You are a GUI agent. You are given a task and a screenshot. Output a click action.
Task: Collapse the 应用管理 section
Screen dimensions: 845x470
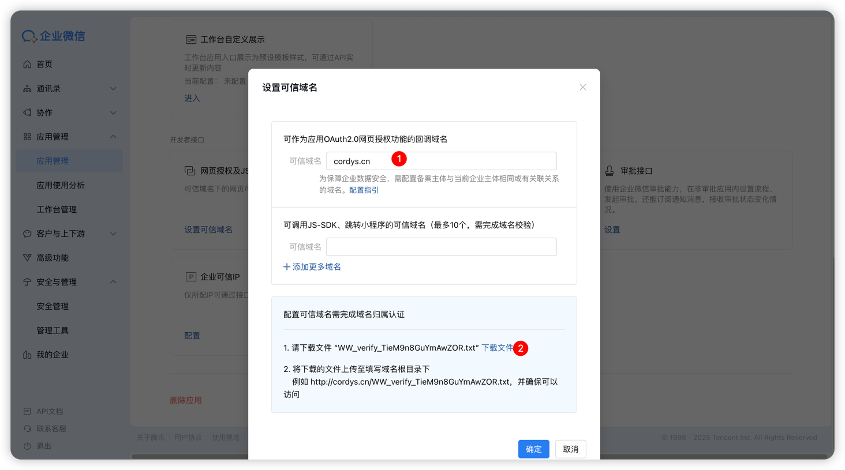114,137
